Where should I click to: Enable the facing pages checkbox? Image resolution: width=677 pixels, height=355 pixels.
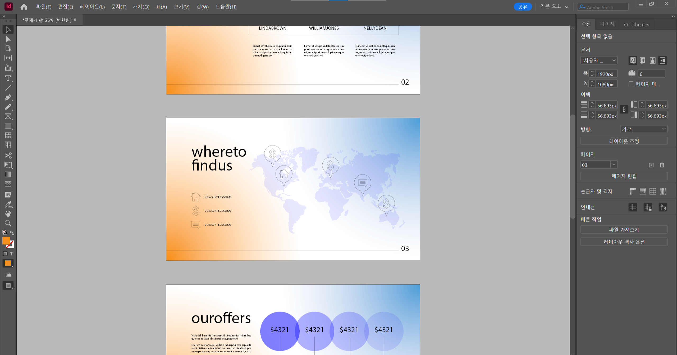(x=631, y=84)
